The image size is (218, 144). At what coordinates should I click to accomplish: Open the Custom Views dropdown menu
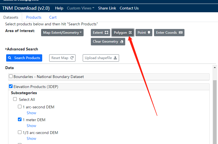(x=81, y=8)
